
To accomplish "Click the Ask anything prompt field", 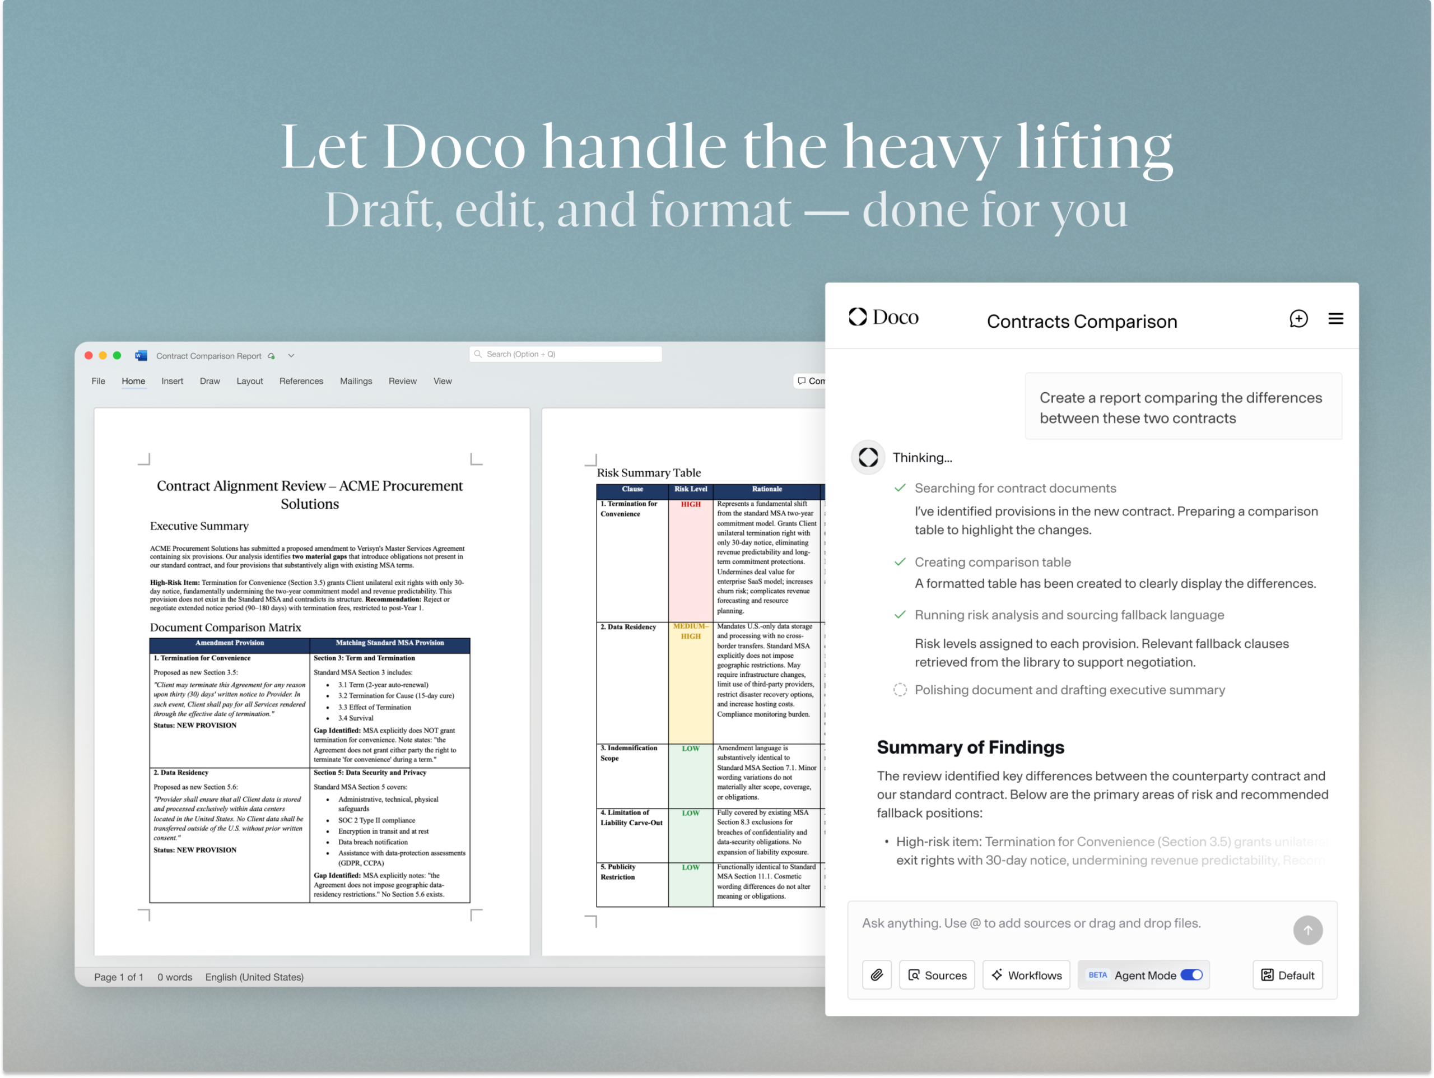I will 1063,923.
